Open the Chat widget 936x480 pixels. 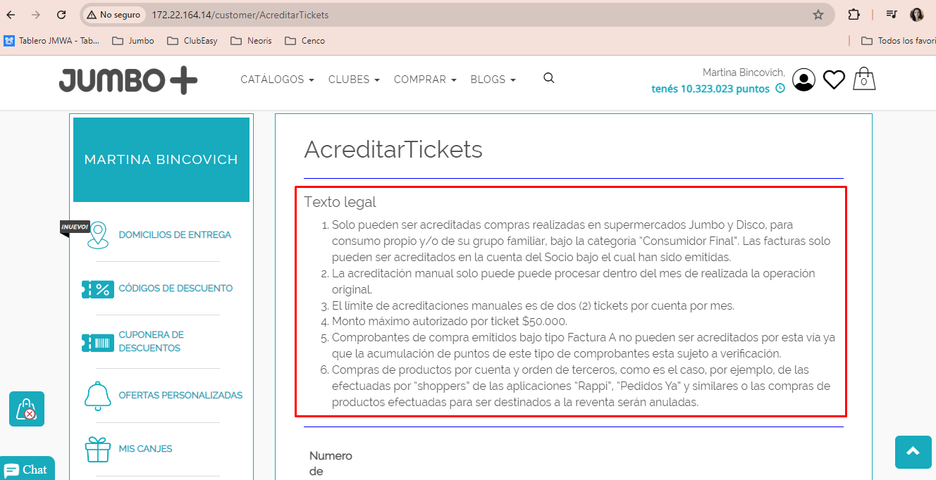27,469
